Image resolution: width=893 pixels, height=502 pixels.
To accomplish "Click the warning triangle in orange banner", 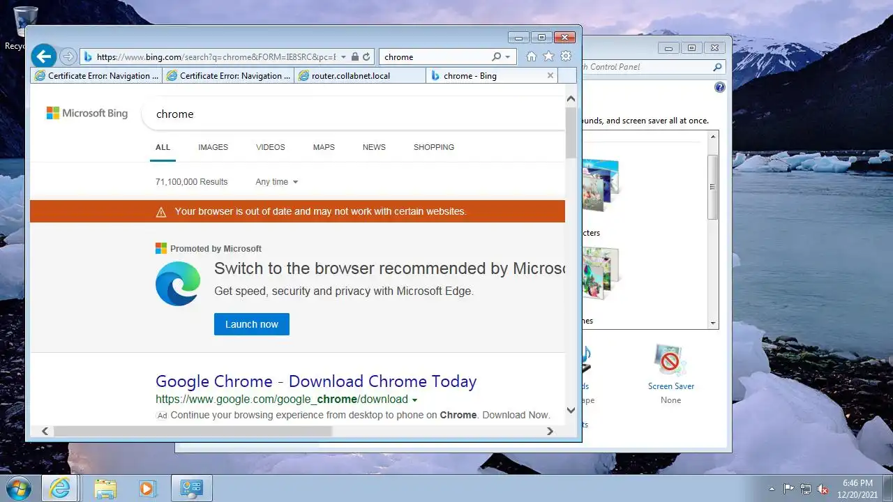I will coord(161,212).
